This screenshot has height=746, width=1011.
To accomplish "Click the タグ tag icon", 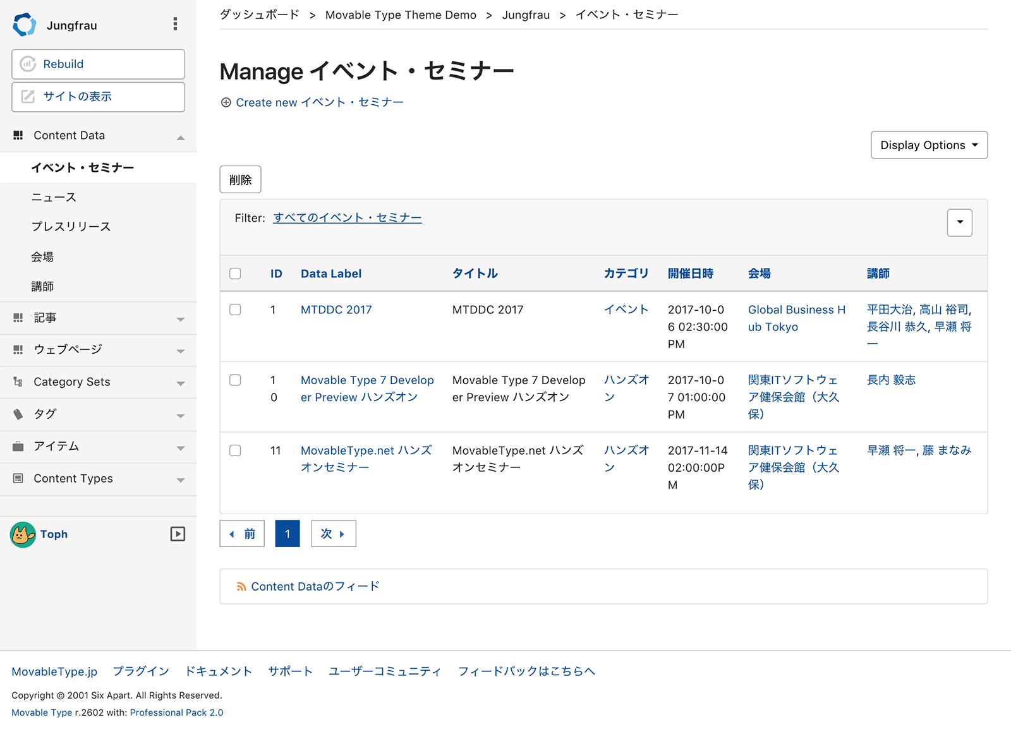I will click(18, 414).
